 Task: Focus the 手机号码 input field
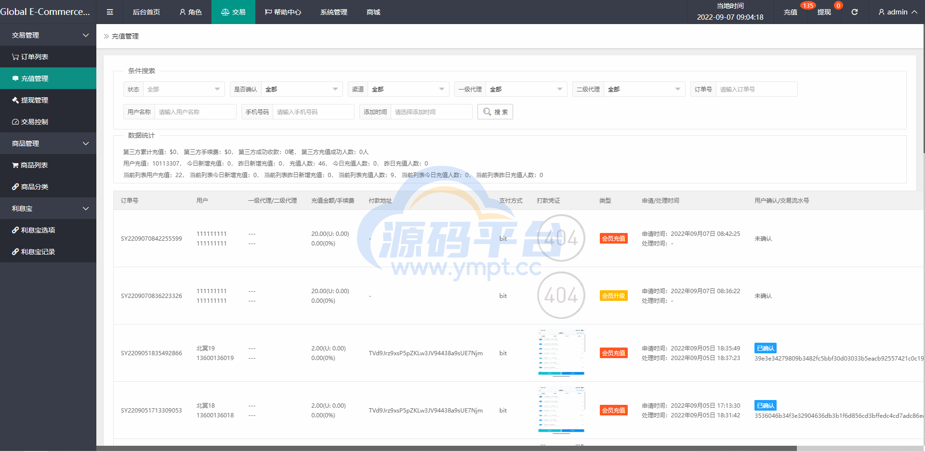point(313,112)
